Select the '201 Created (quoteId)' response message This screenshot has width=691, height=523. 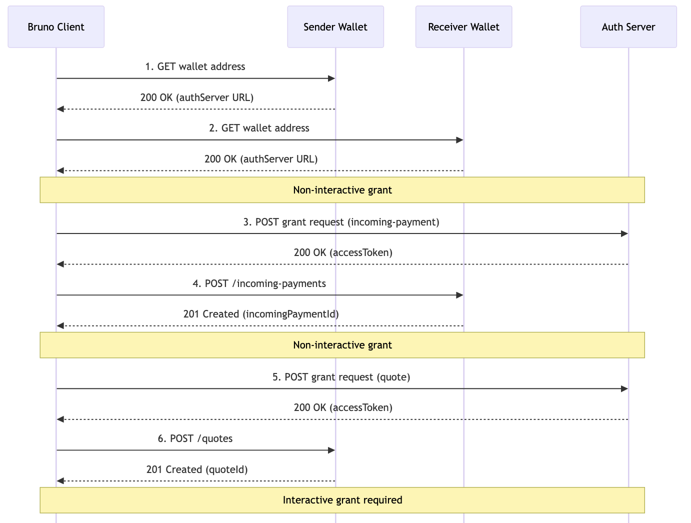pyautogui.click(x=195, y=469)
